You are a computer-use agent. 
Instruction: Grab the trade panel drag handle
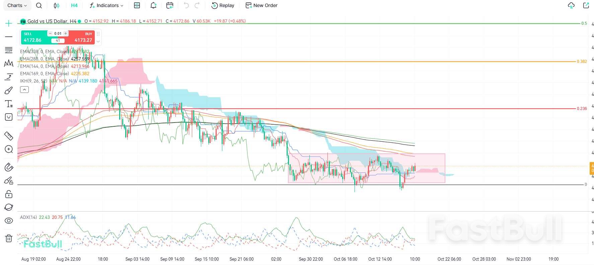[98, 34]
